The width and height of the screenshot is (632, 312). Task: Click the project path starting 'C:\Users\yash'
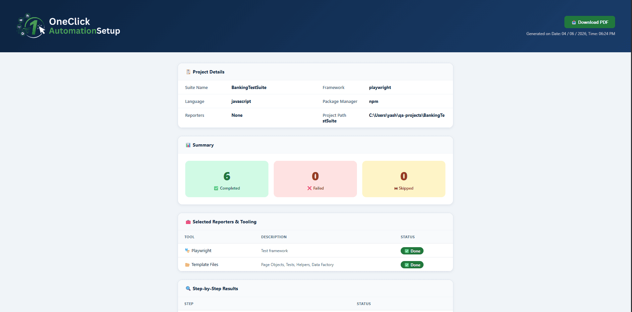[x=407, y=115]
